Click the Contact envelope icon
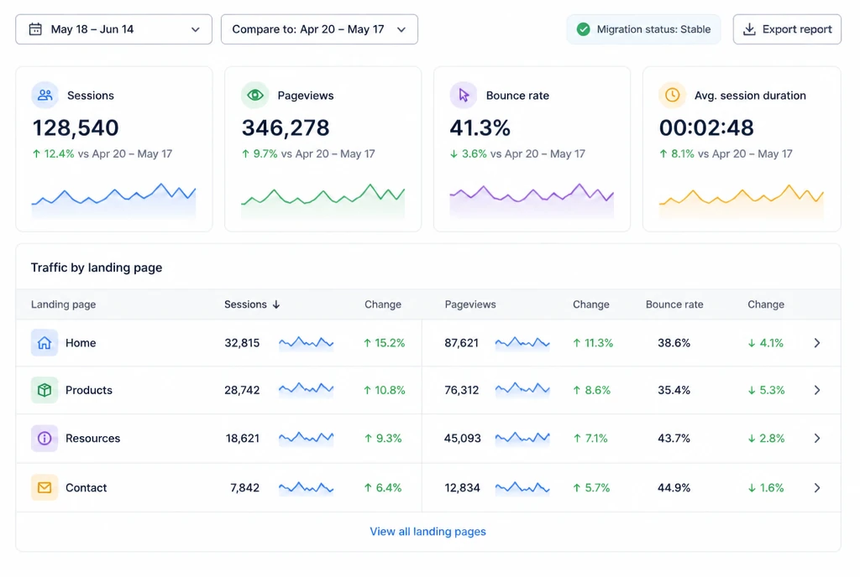The image size is (860, 577). [x=45, y=487]
